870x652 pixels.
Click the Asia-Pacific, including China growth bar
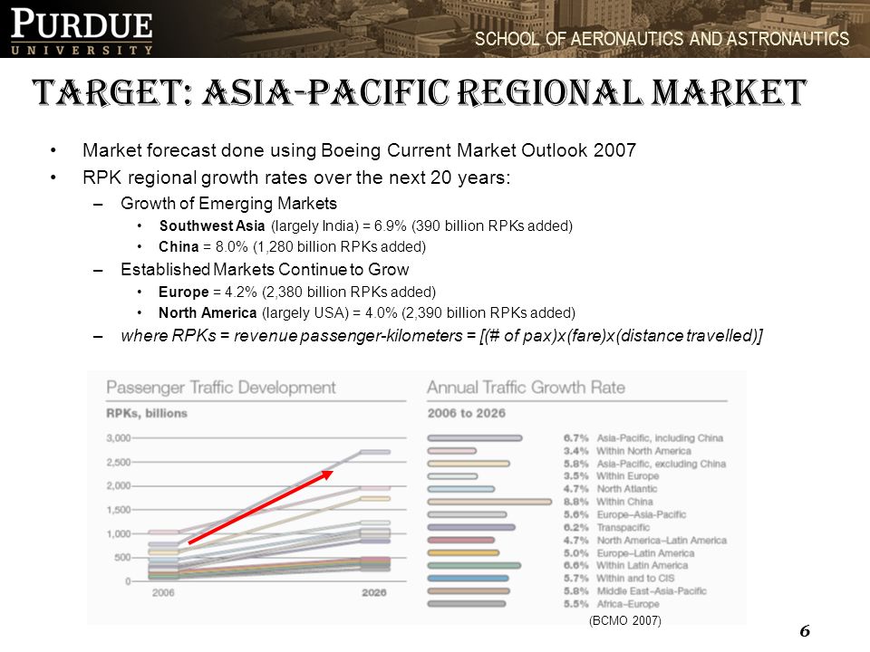click(x=474, y=438)
